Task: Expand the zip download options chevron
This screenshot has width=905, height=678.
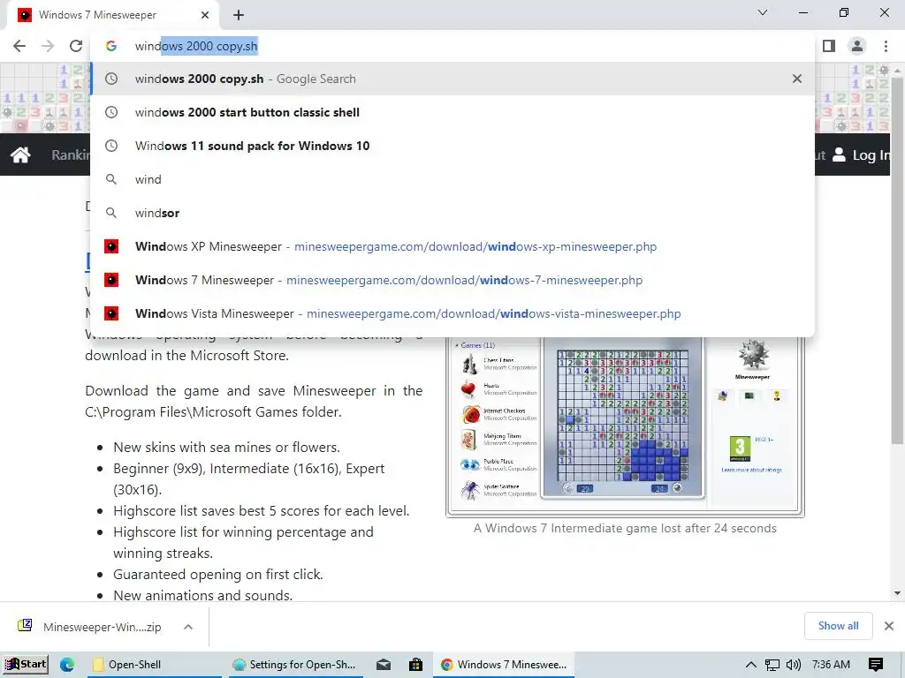Action: tap(188, 627)
